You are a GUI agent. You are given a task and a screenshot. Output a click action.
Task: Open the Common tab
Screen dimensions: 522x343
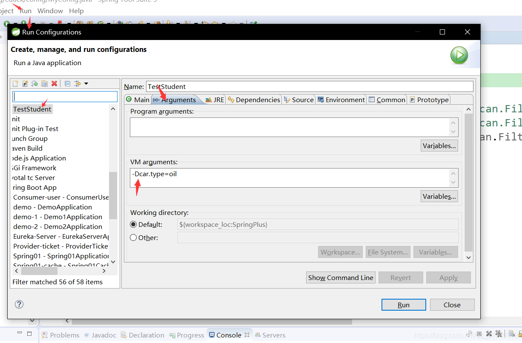(387, 100)
